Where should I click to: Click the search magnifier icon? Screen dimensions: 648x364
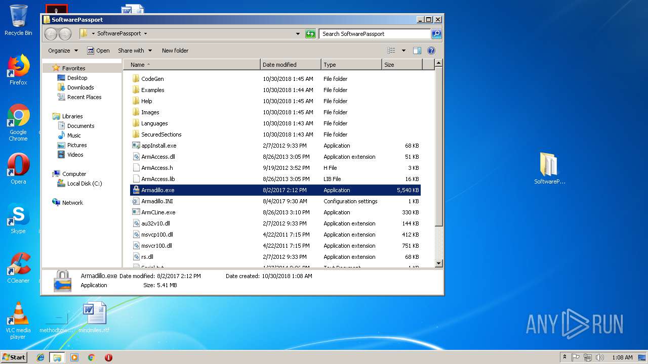(x=436, y=34)
